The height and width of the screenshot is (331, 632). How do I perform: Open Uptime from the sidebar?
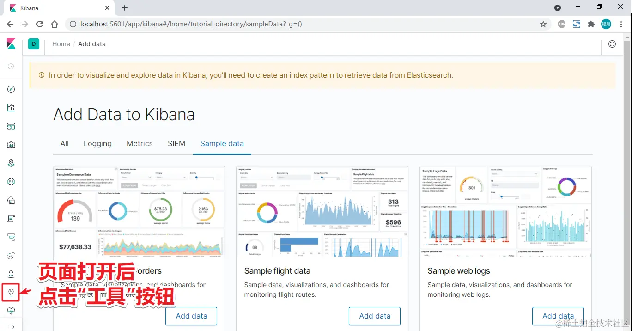coord(11,256)
